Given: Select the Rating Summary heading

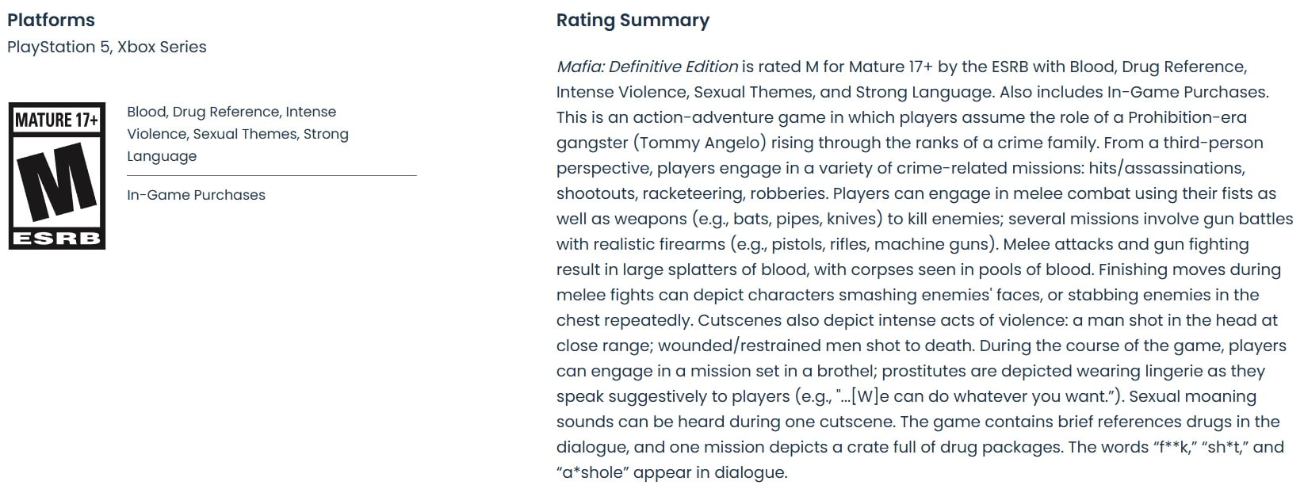Looking at the screenshot, I should tap(633, 20).
